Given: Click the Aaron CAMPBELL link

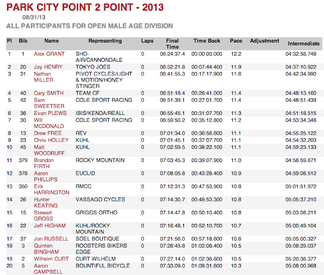Looking at the screenshot, I should click(48, 269).
